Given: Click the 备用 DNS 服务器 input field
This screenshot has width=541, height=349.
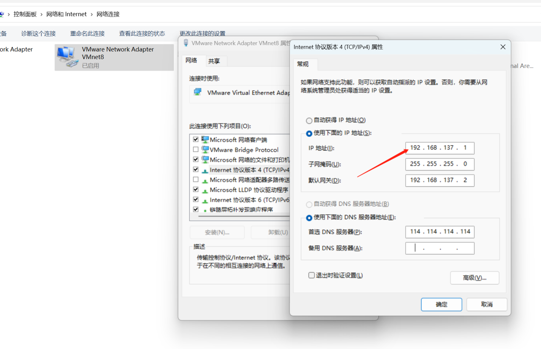Looking at the screenshot, I should [440, 248].
